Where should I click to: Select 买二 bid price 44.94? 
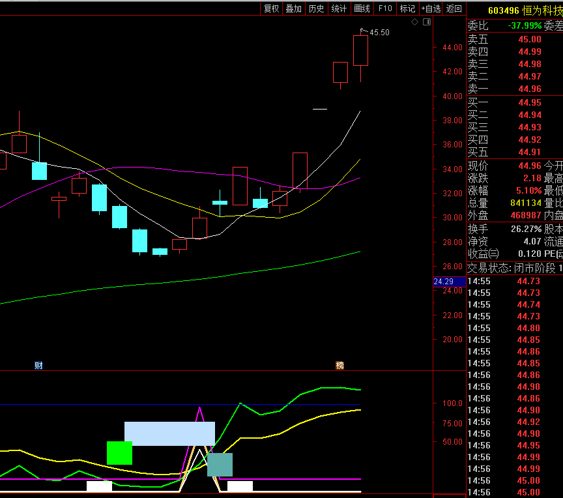[x=530, y=115]
